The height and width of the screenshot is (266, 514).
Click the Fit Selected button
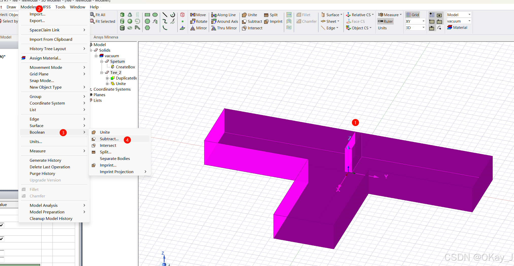[103, 21]
